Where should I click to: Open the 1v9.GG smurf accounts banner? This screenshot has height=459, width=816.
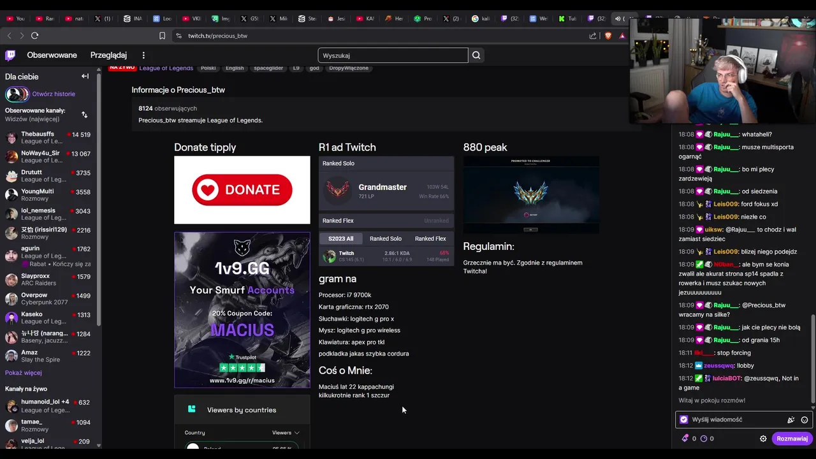(242, 310)
